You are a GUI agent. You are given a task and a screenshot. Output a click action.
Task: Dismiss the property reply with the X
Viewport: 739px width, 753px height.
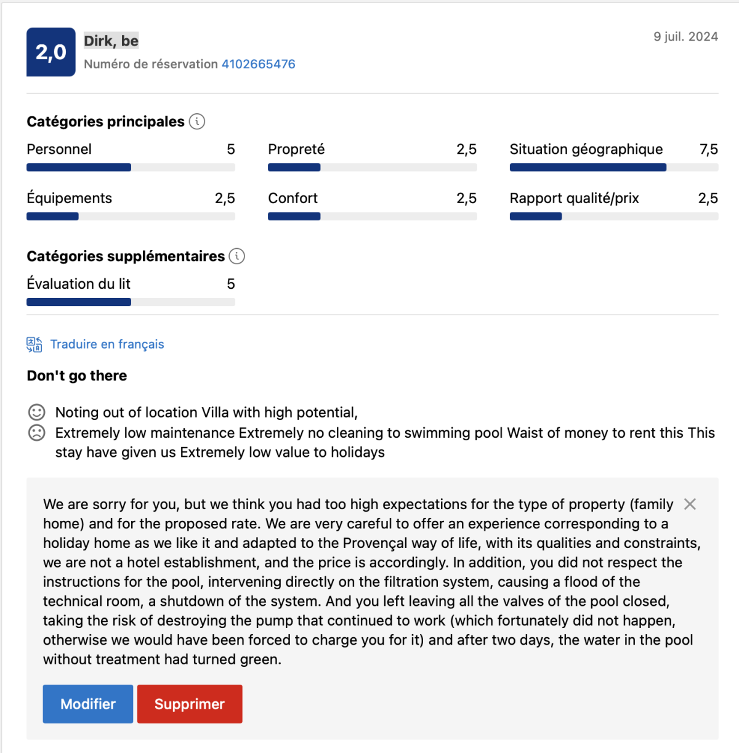(x=690, y=504)
